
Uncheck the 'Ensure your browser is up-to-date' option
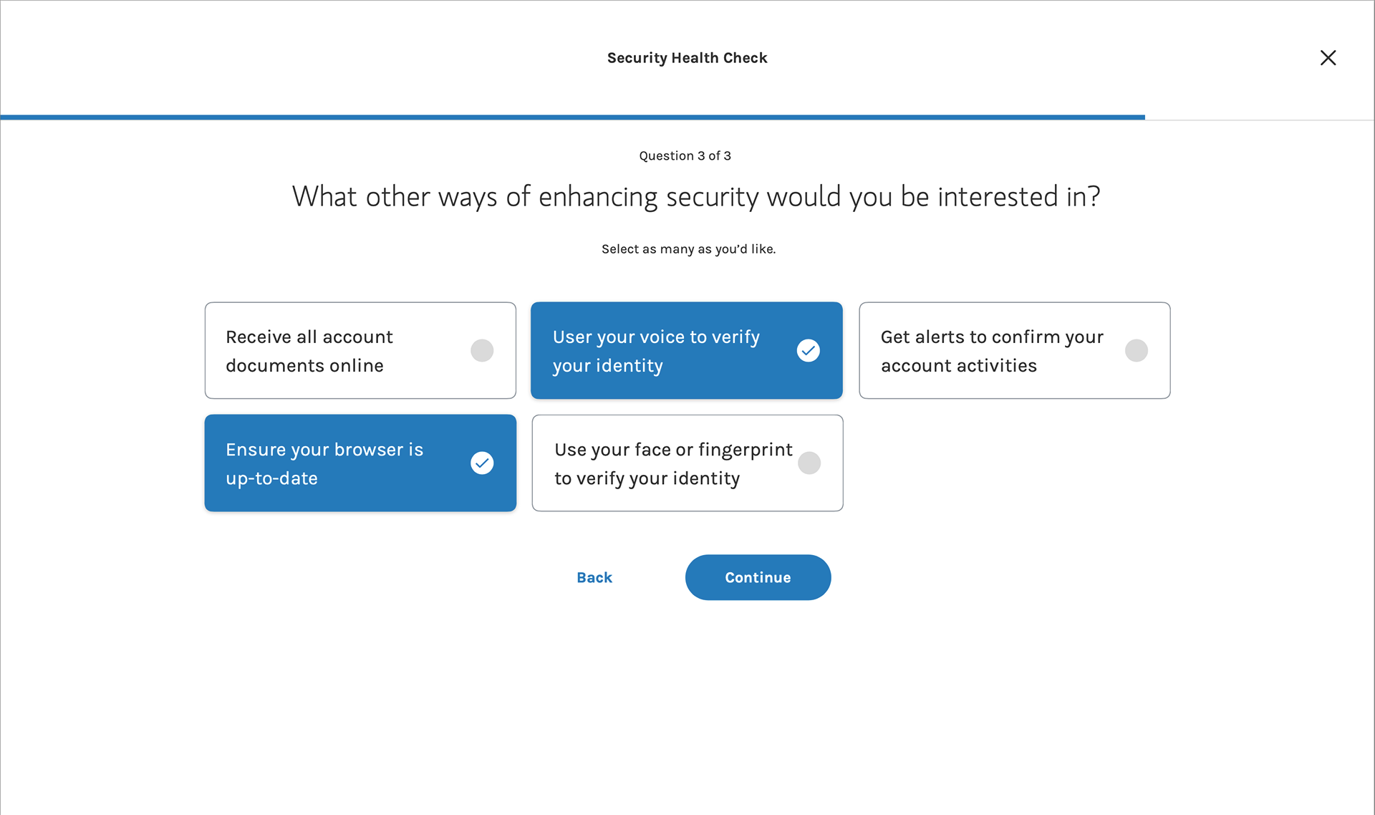(360, 463)
